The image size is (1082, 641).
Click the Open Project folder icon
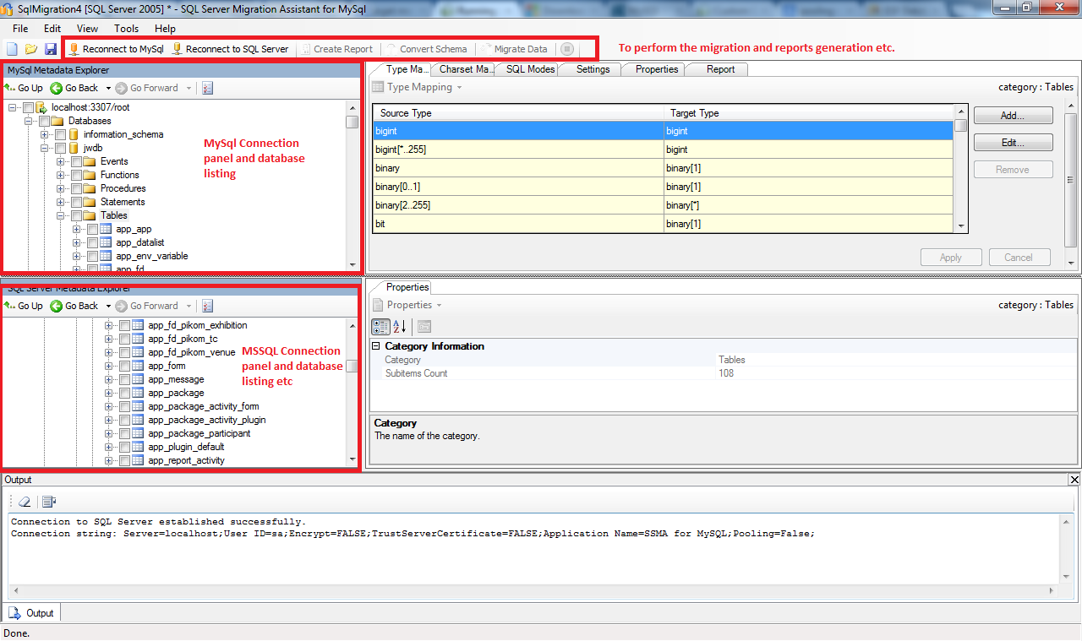(x=31, y=49)
